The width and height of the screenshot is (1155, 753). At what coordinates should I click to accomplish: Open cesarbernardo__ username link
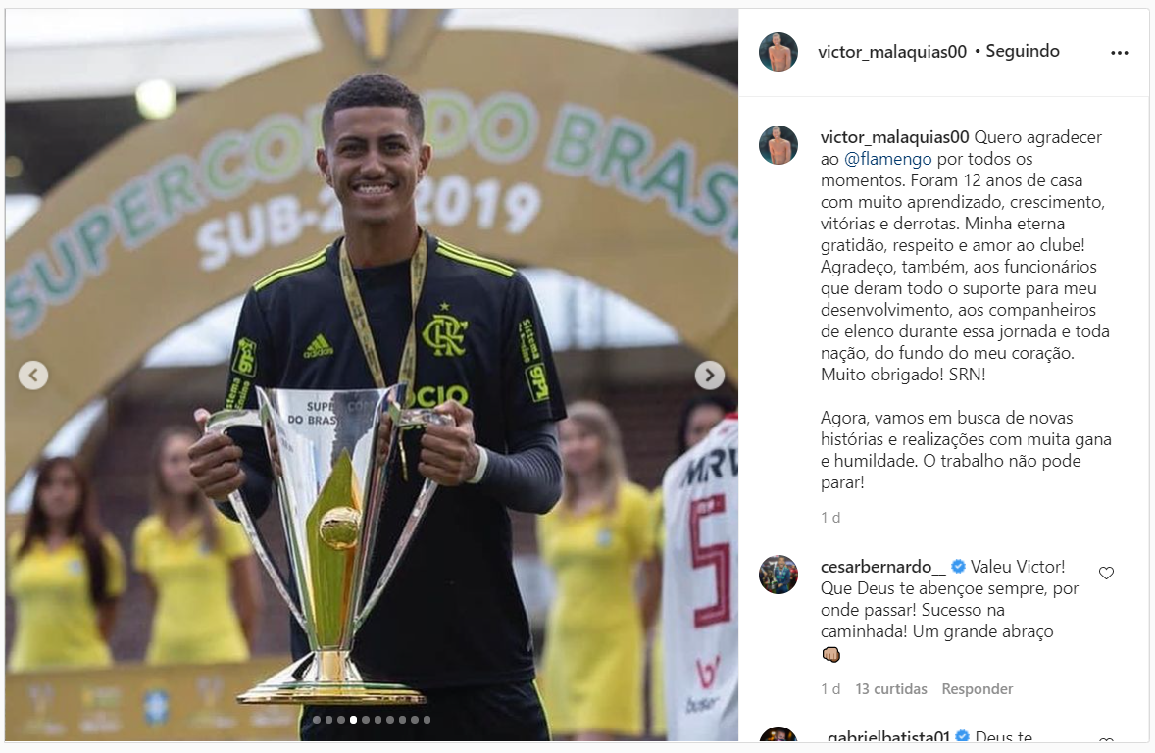tap(882, 567)
